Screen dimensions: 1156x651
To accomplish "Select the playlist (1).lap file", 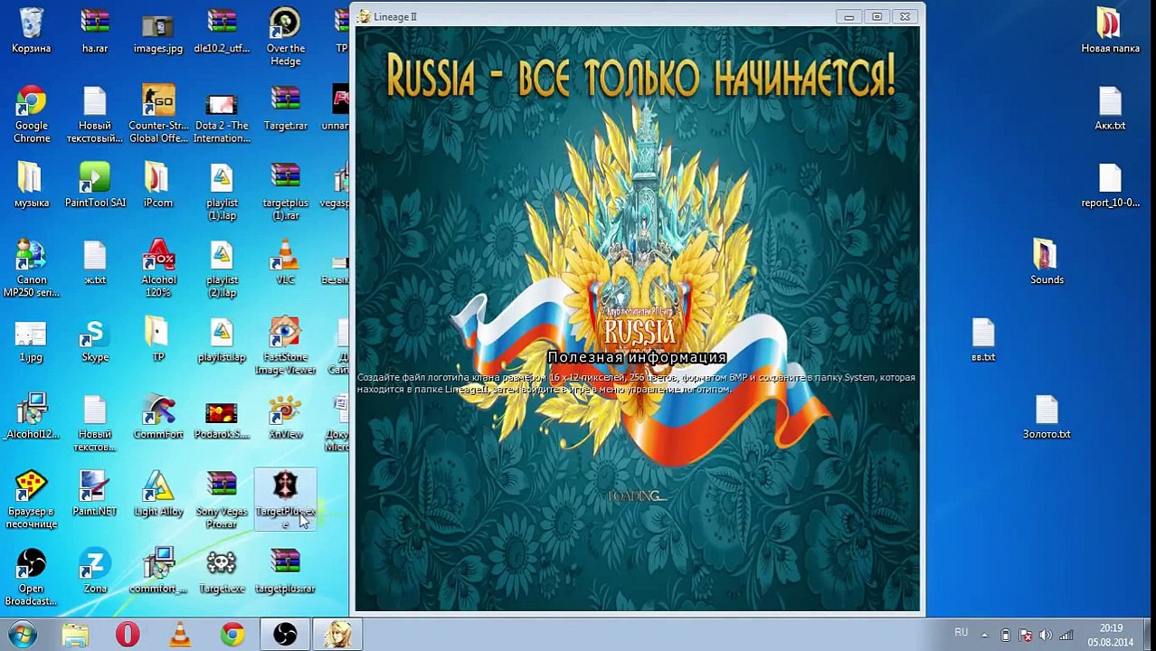I will point(222,191).
